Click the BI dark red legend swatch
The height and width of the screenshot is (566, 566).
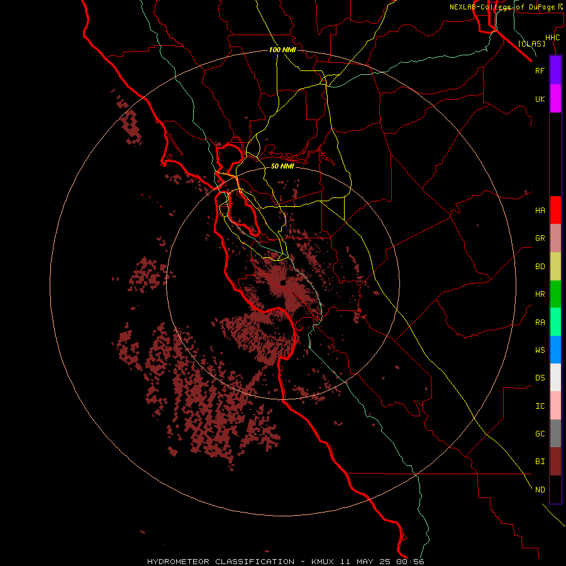(555, 462)
